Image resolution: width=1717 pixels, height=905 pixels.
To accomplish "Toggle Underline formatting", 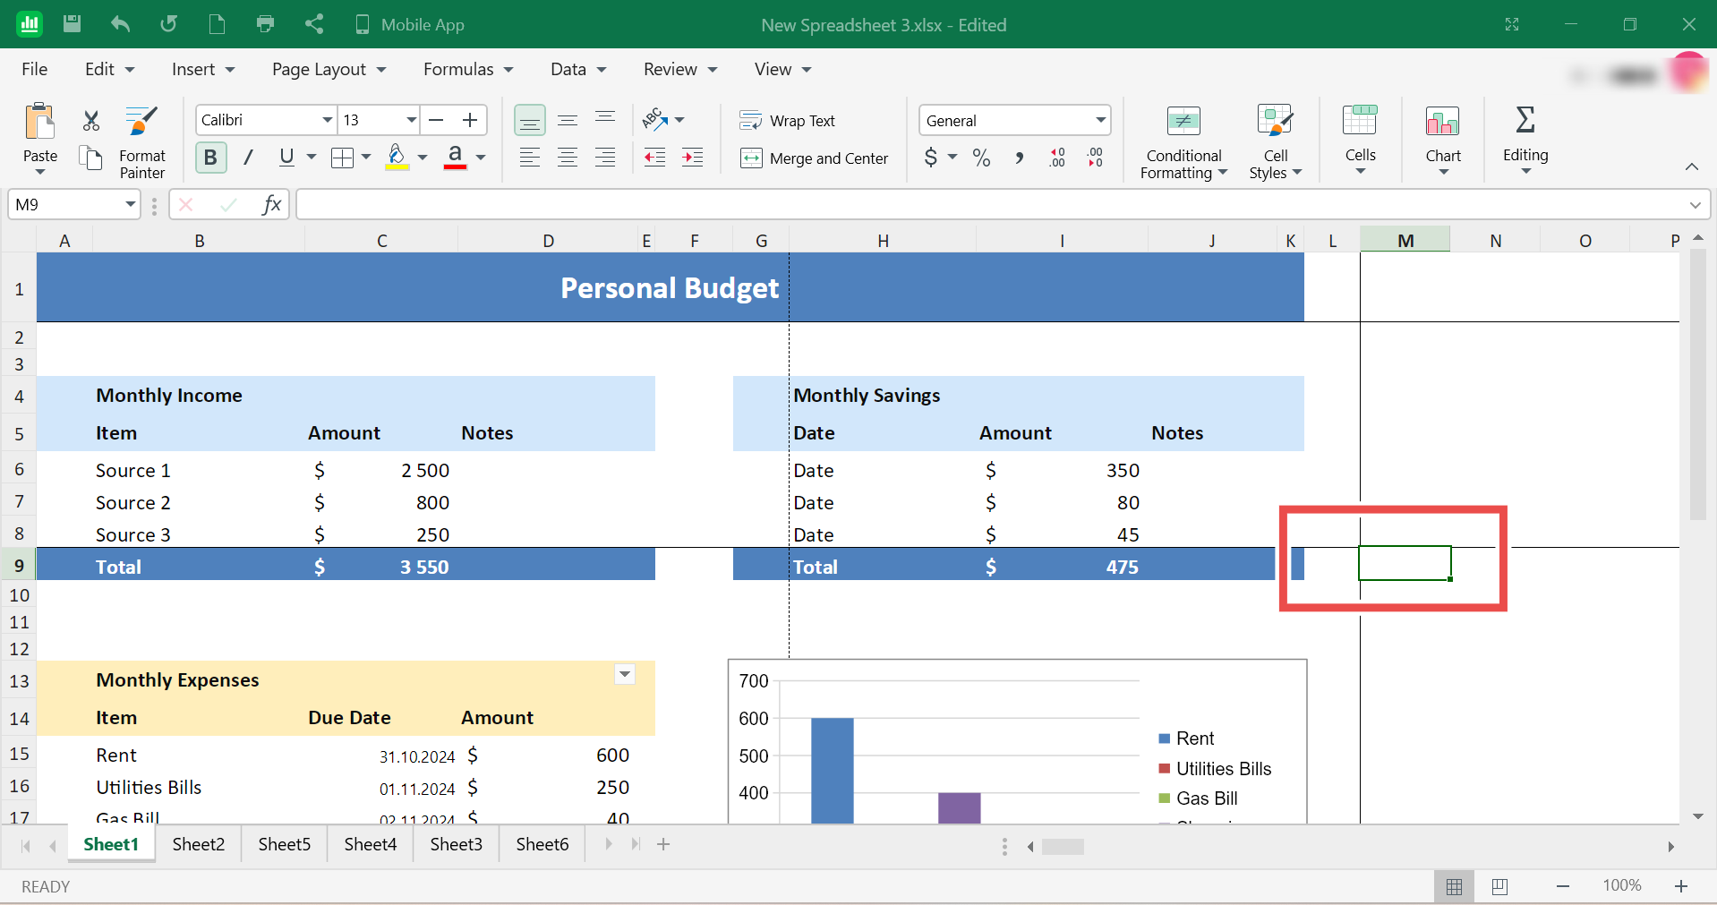I will point(286,158).
